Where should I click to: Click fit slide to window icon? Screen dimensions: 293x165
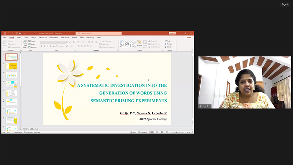coord(192,132)
